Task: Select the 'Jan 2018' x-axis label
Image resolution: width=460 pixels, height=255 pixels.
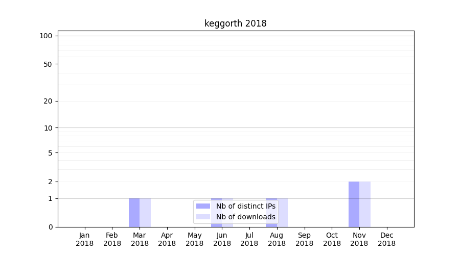Action: coord(85,239)
